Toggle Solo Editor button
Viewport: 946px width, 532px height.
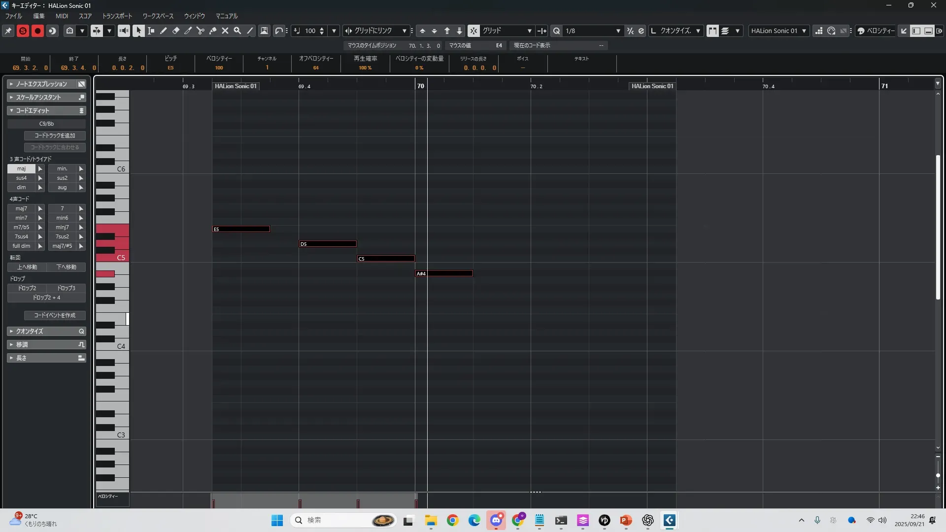(x=23, y=31)
